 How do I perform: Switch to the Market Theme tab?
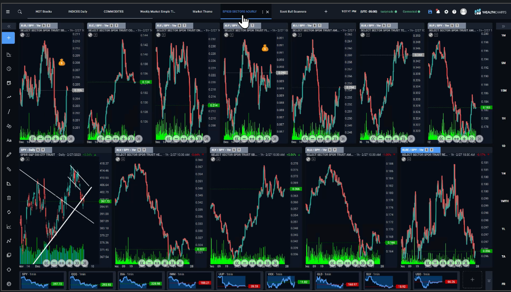(x=202, y=12)
